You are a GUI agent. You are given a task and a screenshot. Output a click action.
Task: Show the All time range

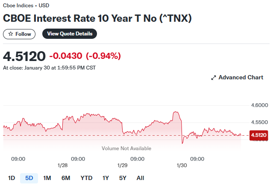point(140,178)
